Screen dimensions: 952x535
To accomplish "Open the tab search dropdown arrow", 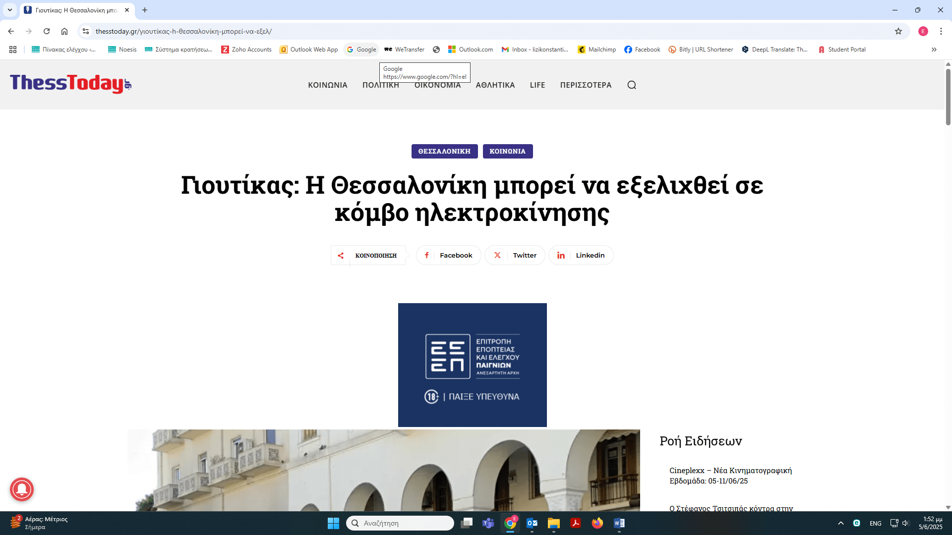I will tap(9, 10).
